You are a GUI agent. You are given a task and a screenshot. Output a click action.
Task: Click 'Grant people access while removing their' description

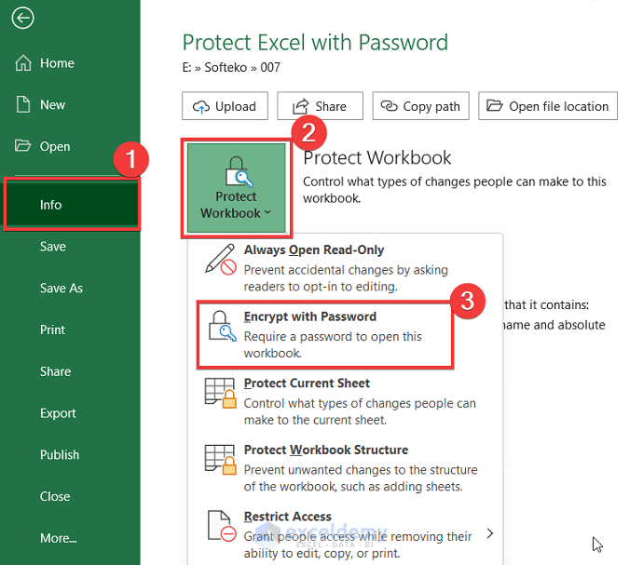(358, 536)
